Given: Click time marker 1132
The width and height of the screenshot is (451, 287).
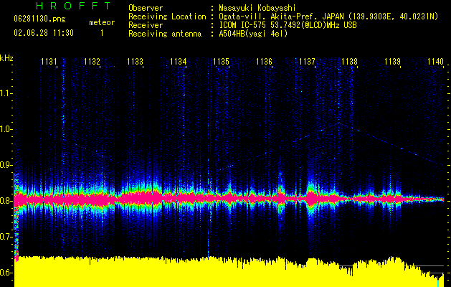Looking at the screenshot, I should point(92,61).
